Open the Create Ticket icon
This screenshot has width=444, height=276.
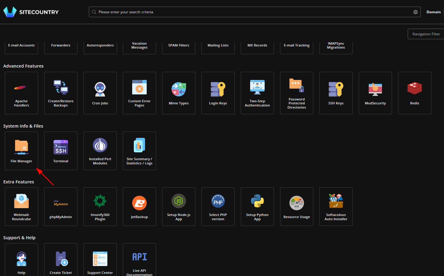tap(61, 260)
